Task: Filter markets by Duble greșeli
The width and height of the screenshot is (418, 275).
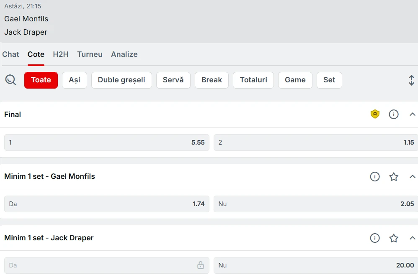Action: [x=121, y=80]
